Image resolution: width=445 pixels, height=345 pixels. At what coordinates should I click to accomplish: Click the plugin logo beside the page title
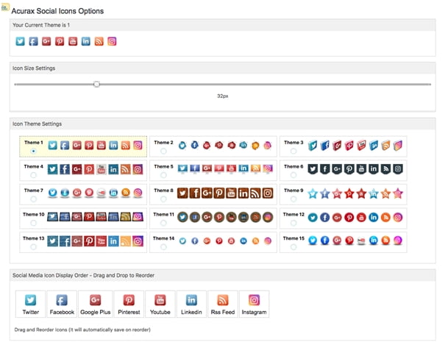(x=5, y=7)
